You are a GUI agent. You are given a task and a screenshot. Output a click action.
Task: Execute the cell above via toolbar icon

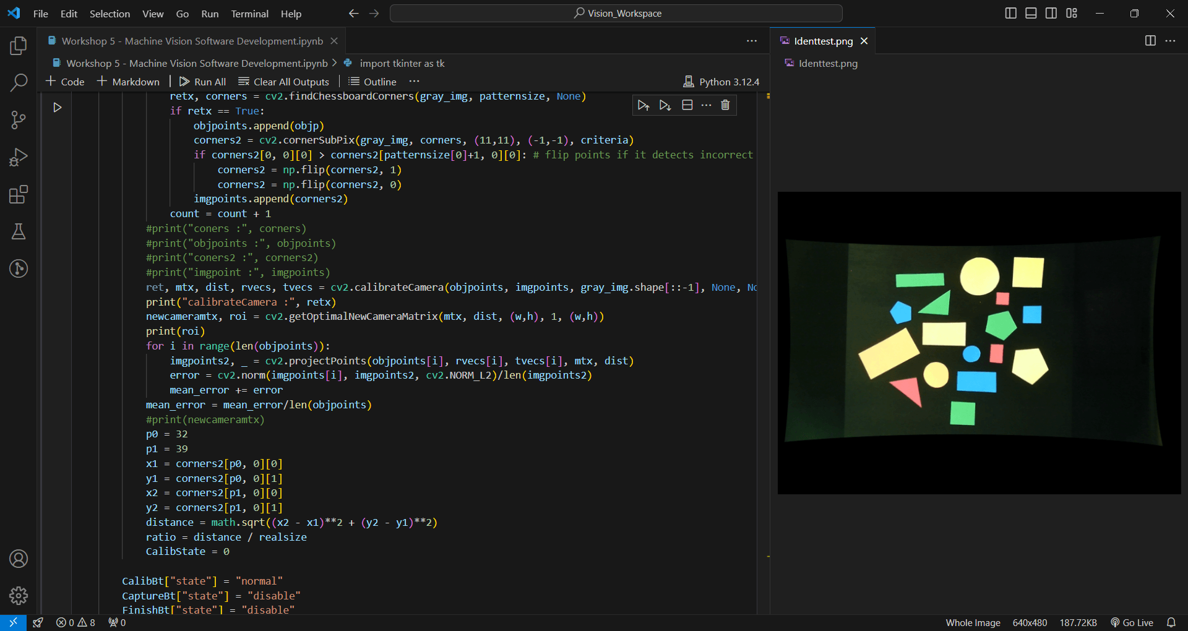tap(643, 105)
